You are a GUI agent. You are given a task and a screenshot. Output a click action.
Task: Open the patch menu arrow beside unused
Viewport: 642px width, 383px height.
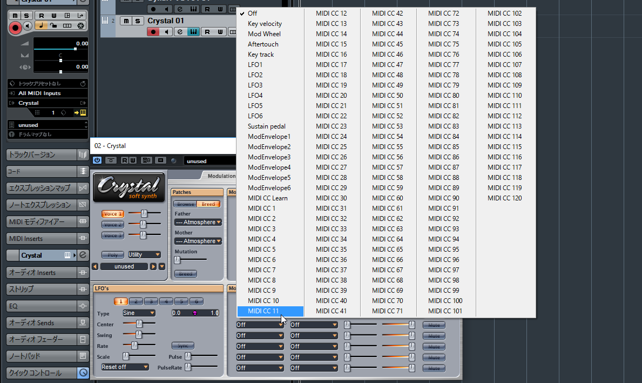tap(162, 266)
